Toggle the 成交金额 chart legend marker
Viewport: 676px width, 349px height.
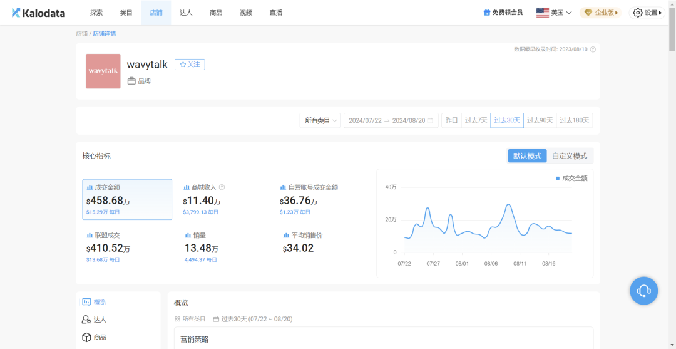tap(558, 178)
